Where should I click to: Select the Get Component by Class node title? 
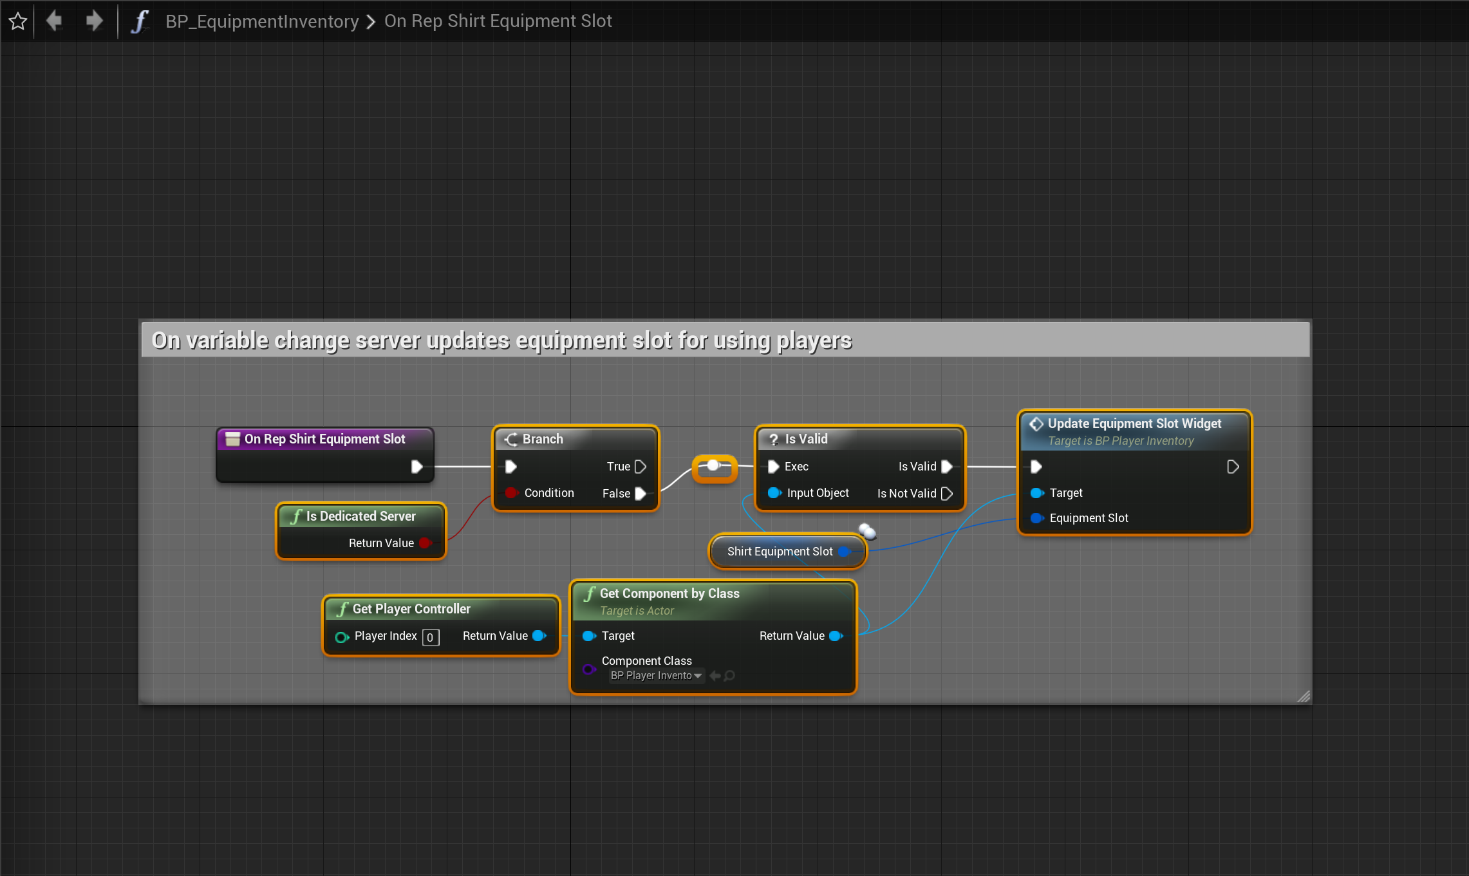tap(669, 593)
